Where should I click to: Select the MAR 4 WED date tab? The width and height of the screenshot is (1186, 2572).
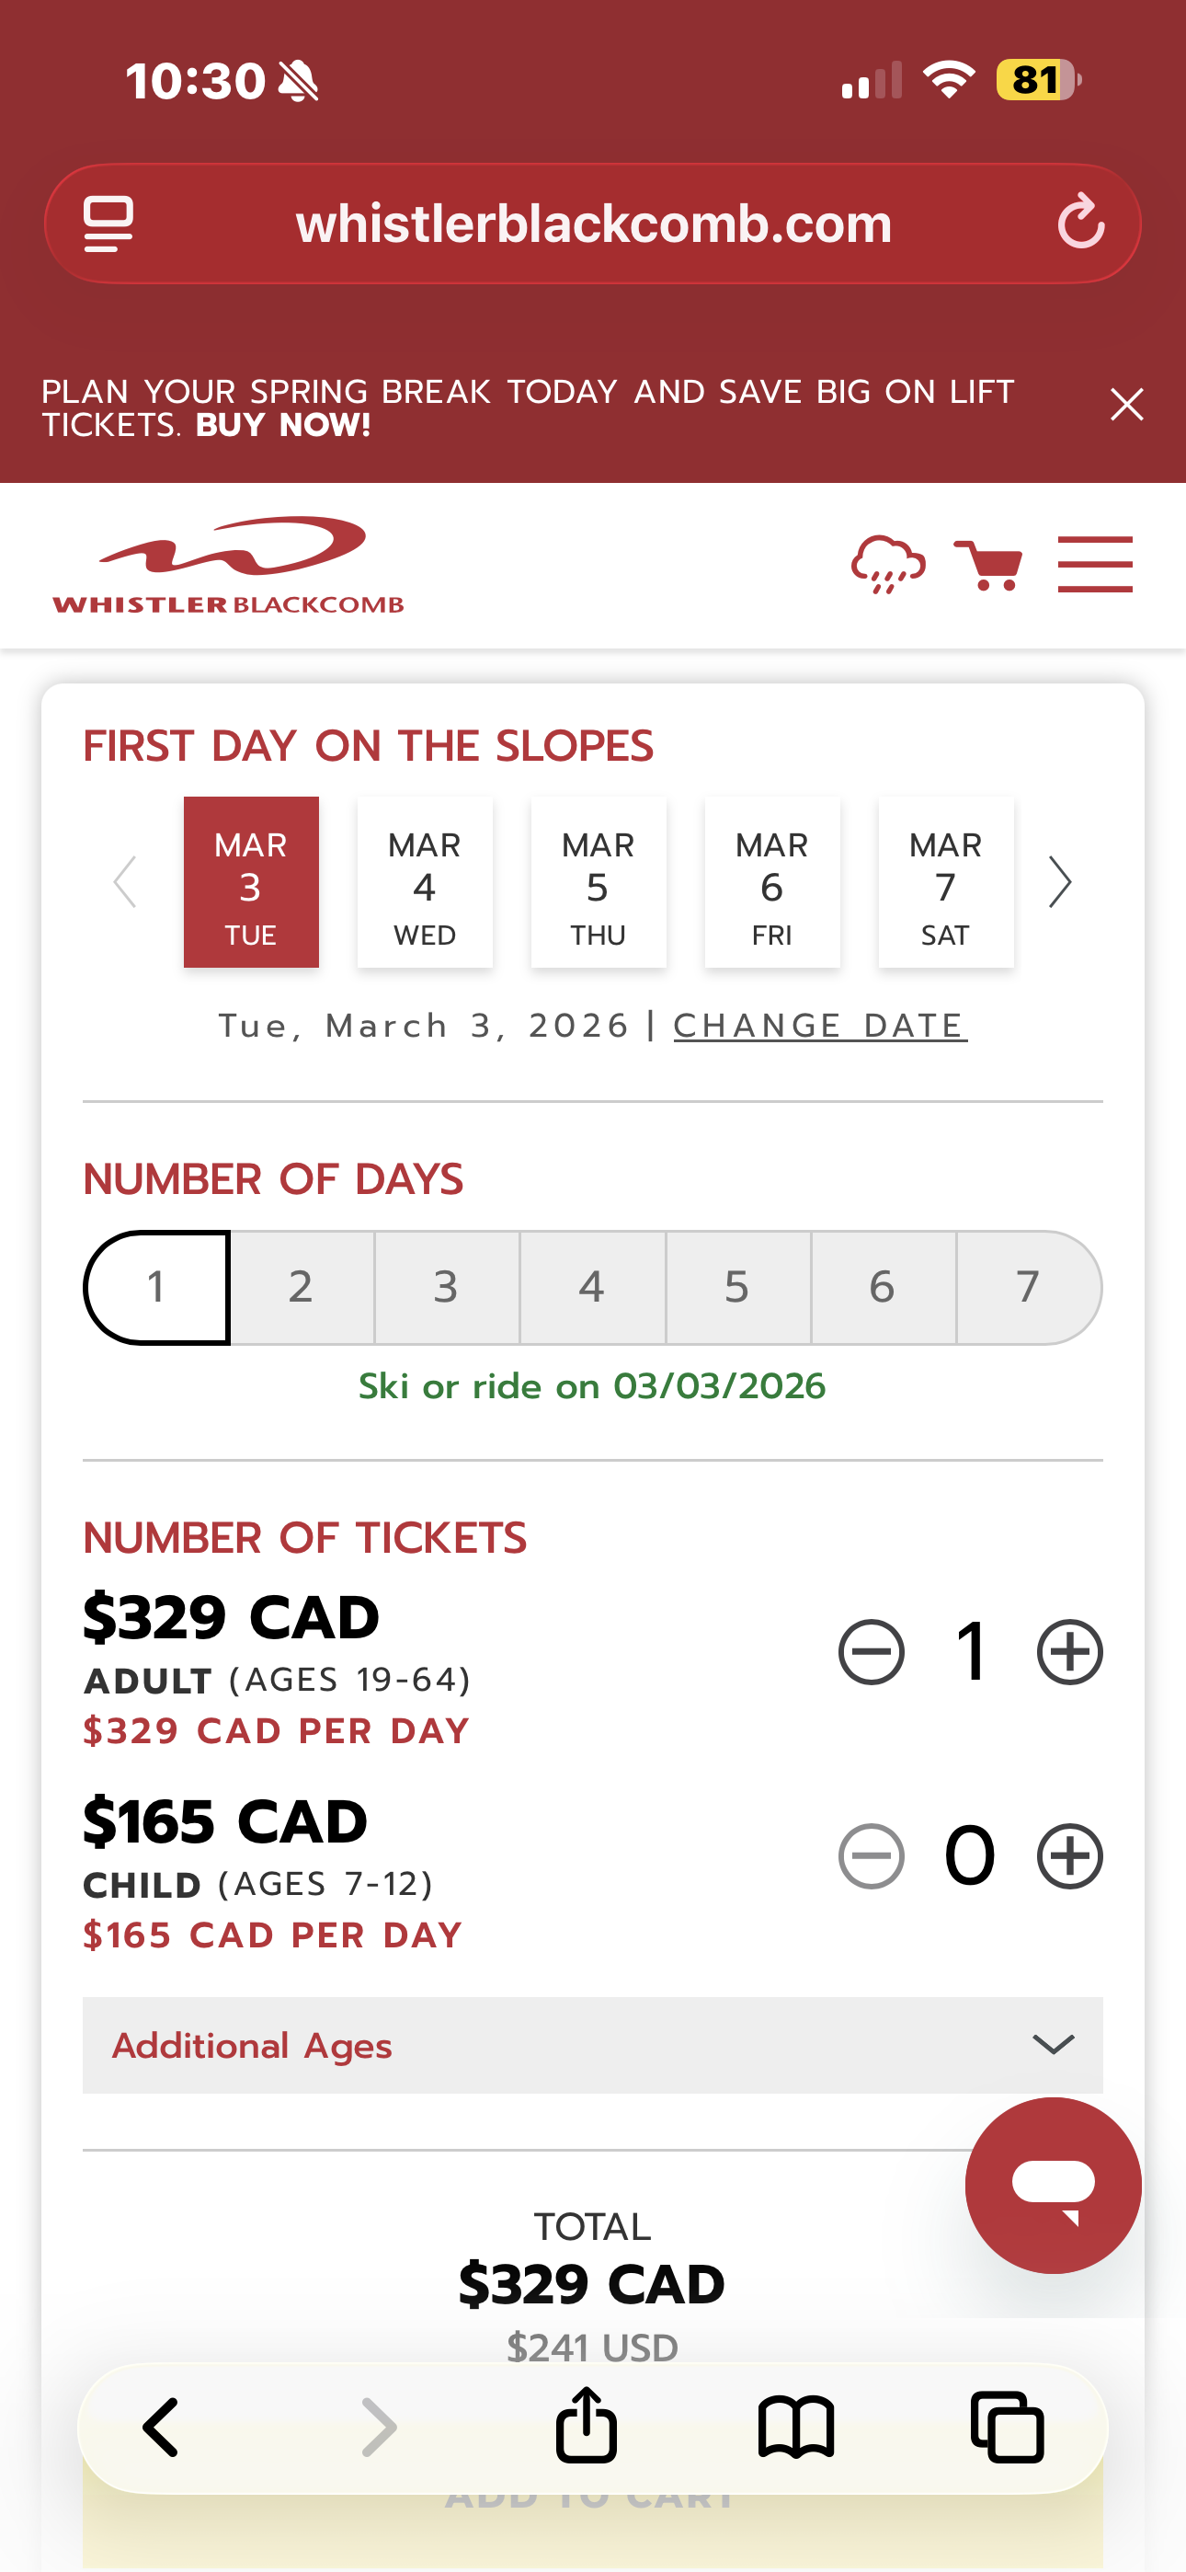click(x=424, y=882)
